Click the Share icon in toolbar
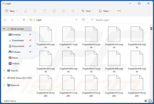154x104 pixels. click(64, 11)
